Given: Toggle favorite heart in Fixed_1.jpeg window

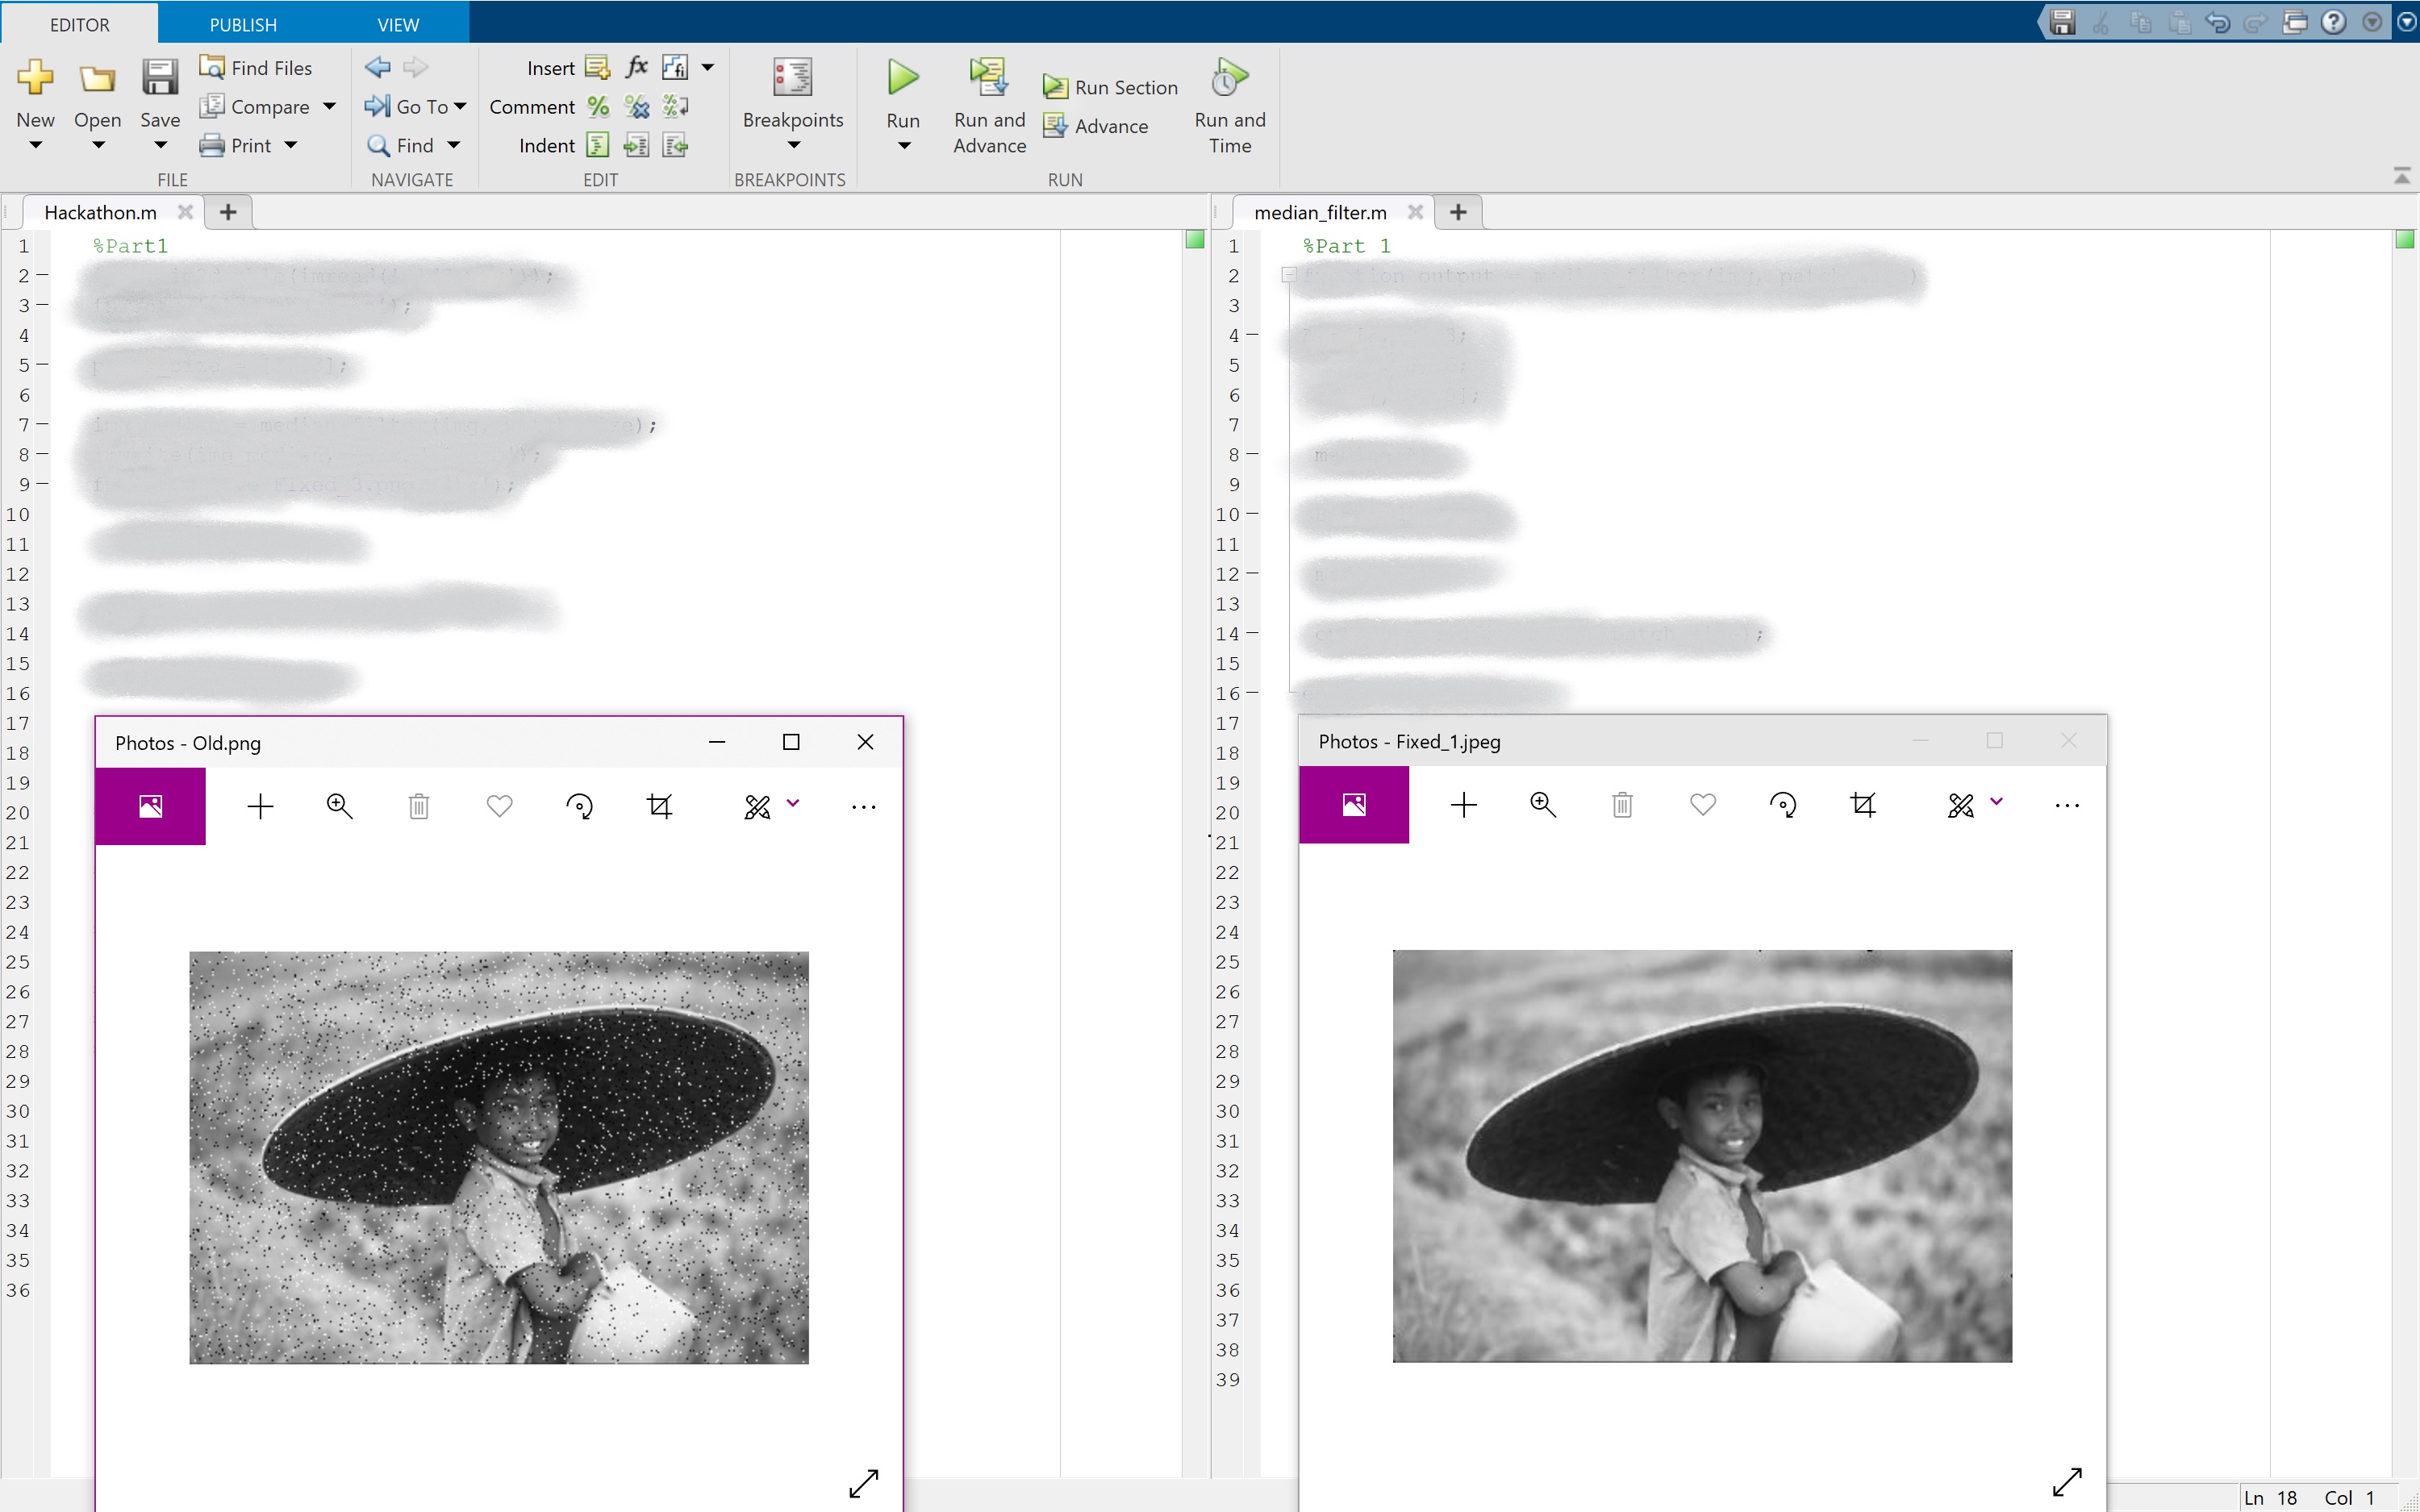Looking at the screenshot, I should pyautogui.click(x=1702, y=805).
